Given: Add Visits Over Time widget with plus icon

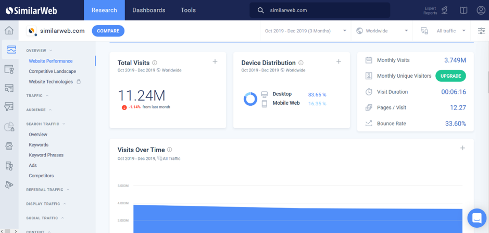Looking at the screenshot, I should click(462, 148).
